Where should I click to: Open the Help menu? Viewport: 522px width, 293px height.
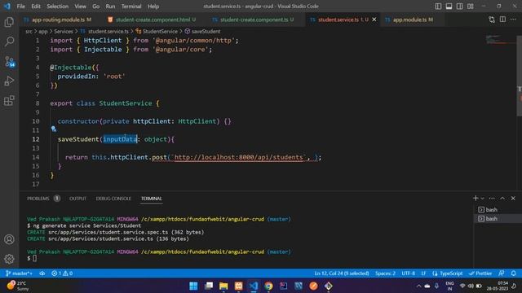pos(153,7)
